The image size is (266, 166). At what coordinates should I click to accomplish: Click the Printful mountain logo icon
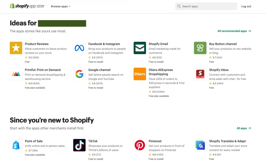[x=16, y=74]
